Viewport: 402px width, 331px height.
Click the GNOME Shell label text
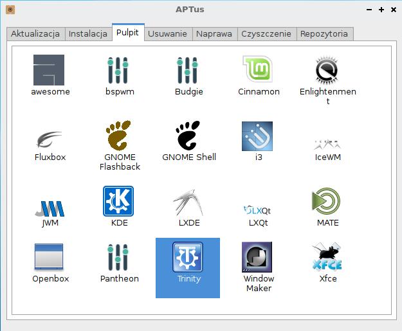tap(189, 157)
